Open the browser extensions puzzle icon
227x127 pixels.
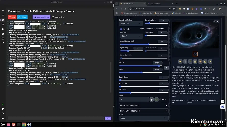coord(214,9)
